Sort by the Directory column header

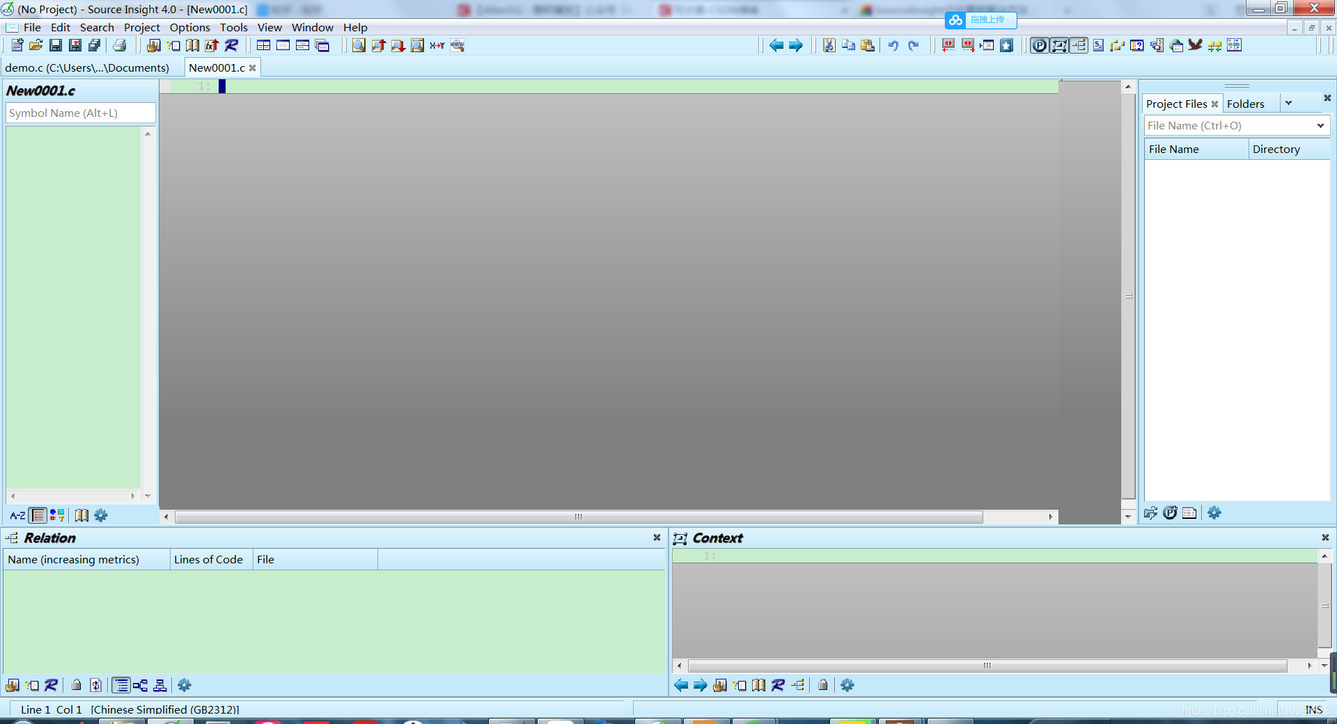point(1289,149)
